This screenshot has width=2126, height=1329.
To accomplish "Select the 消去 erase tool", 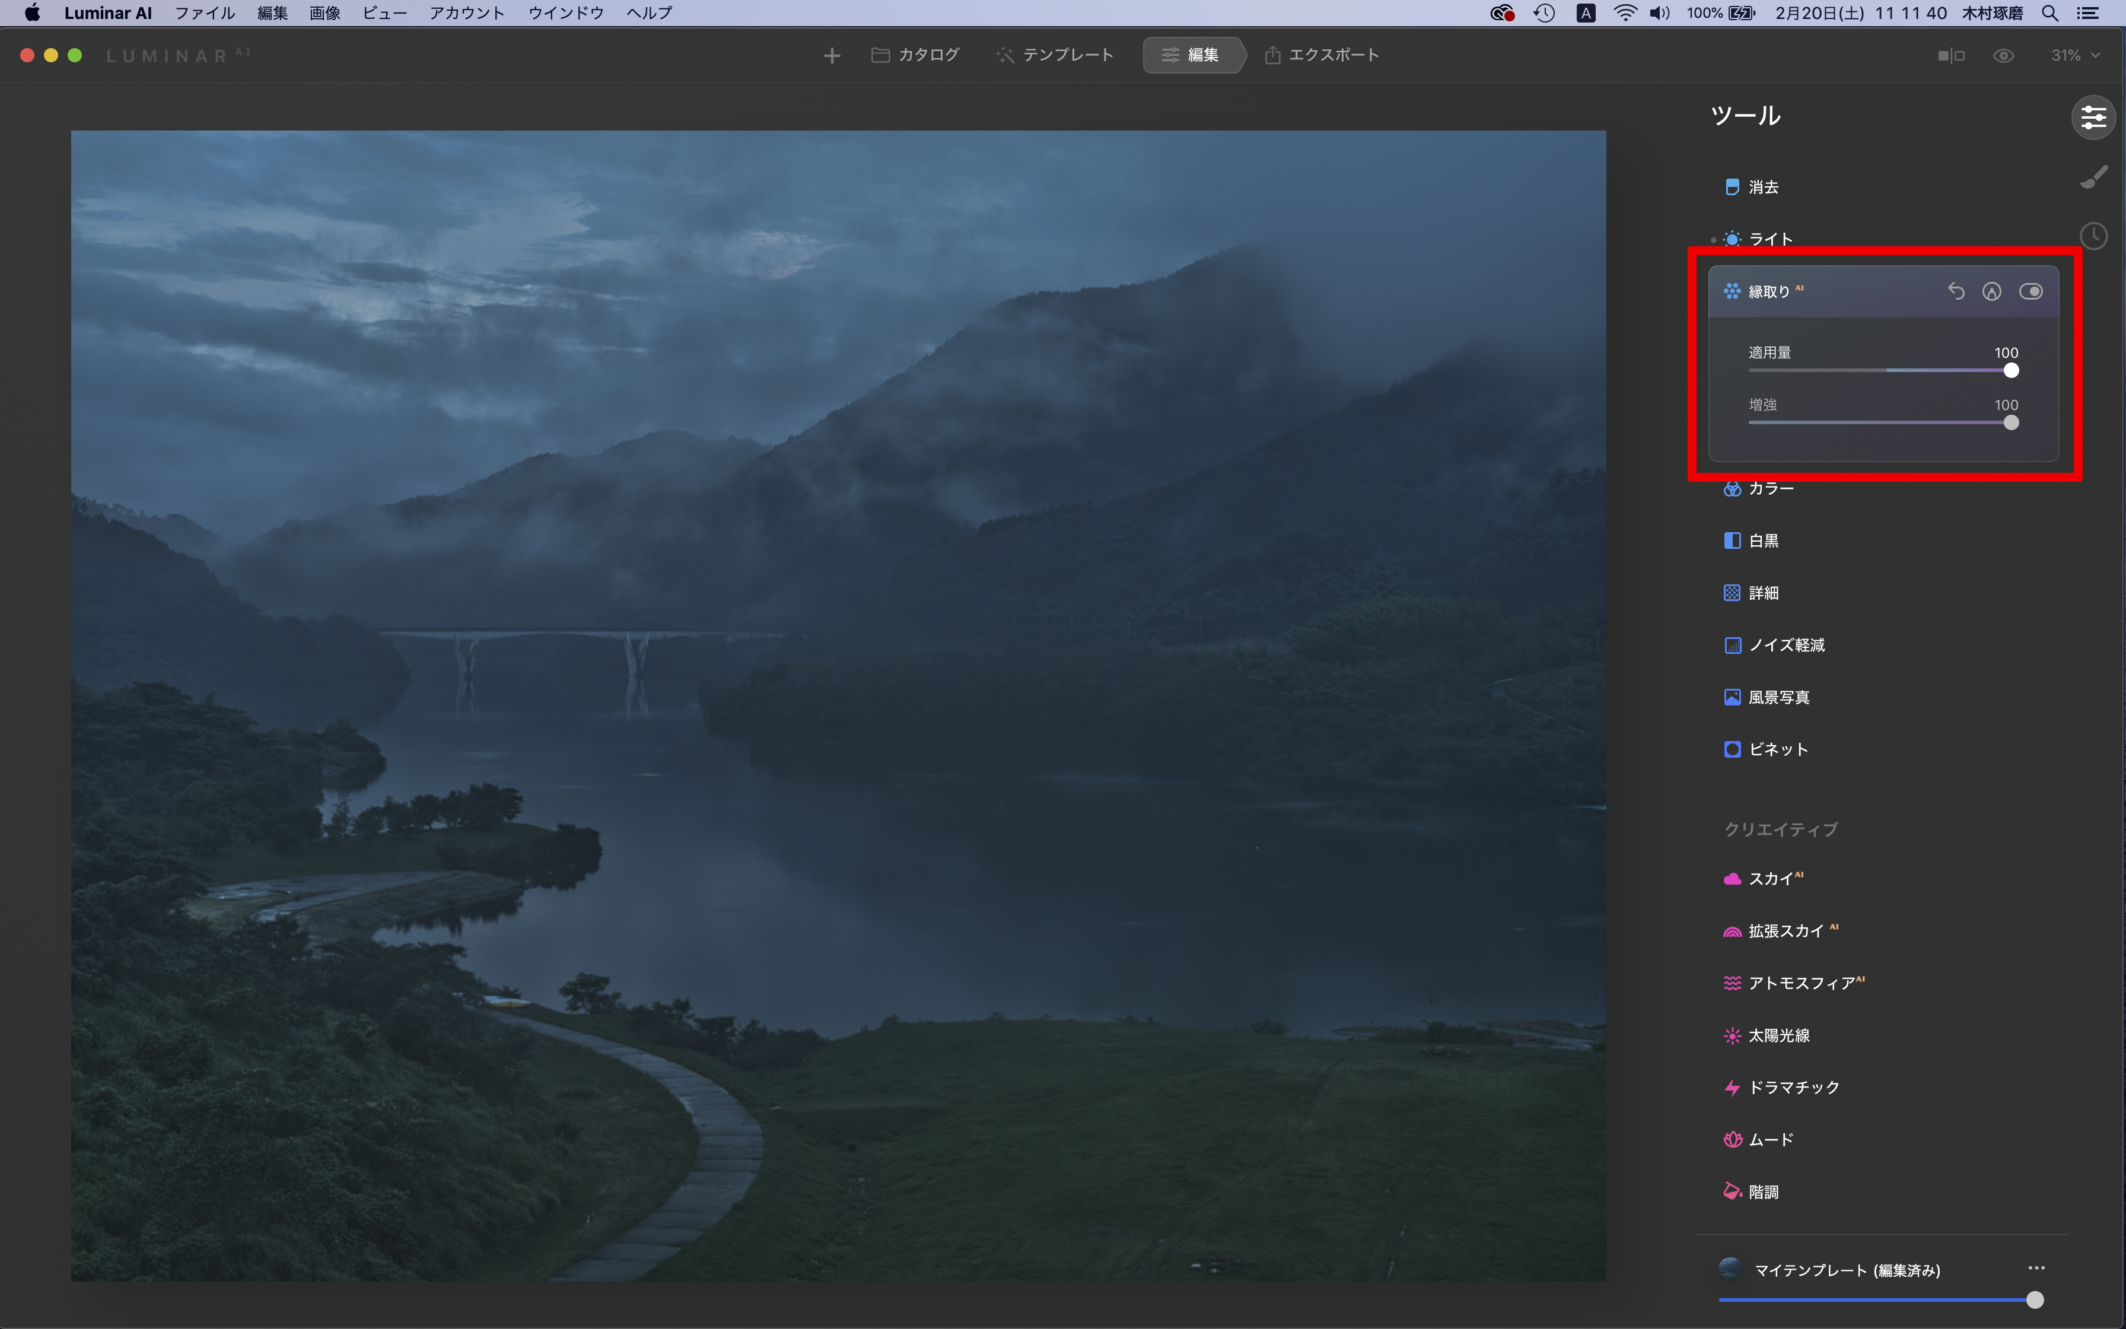I will tap(1762, 187).
